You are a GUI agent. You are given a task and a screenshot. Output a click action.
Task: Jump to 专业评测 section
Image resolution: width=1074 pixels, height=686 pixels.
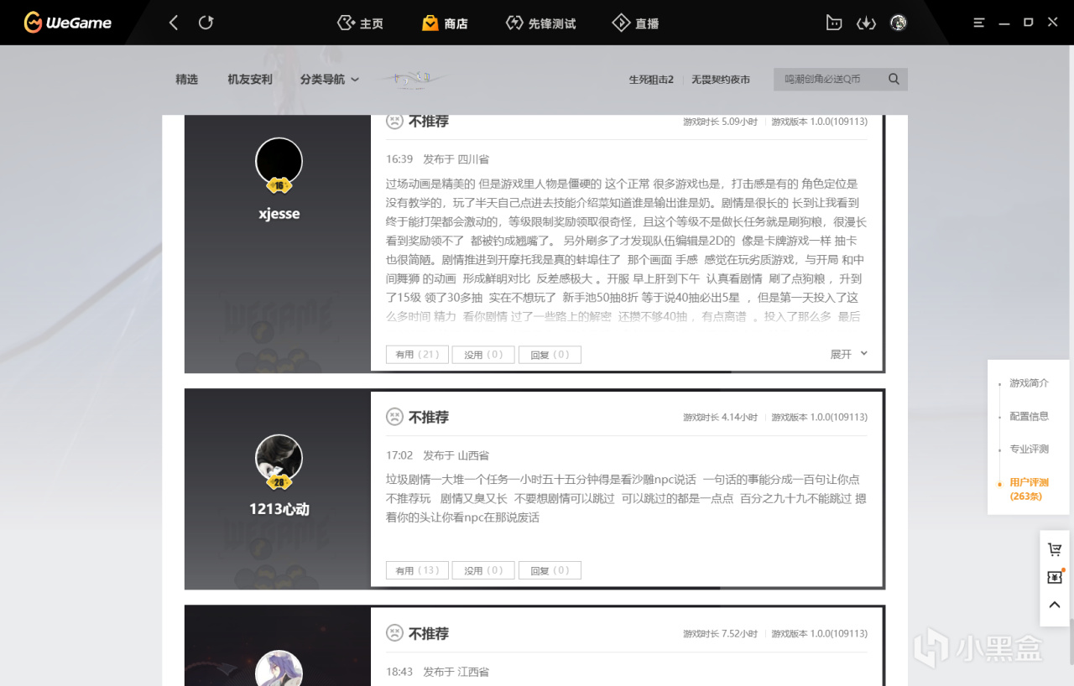[1029, 449]
